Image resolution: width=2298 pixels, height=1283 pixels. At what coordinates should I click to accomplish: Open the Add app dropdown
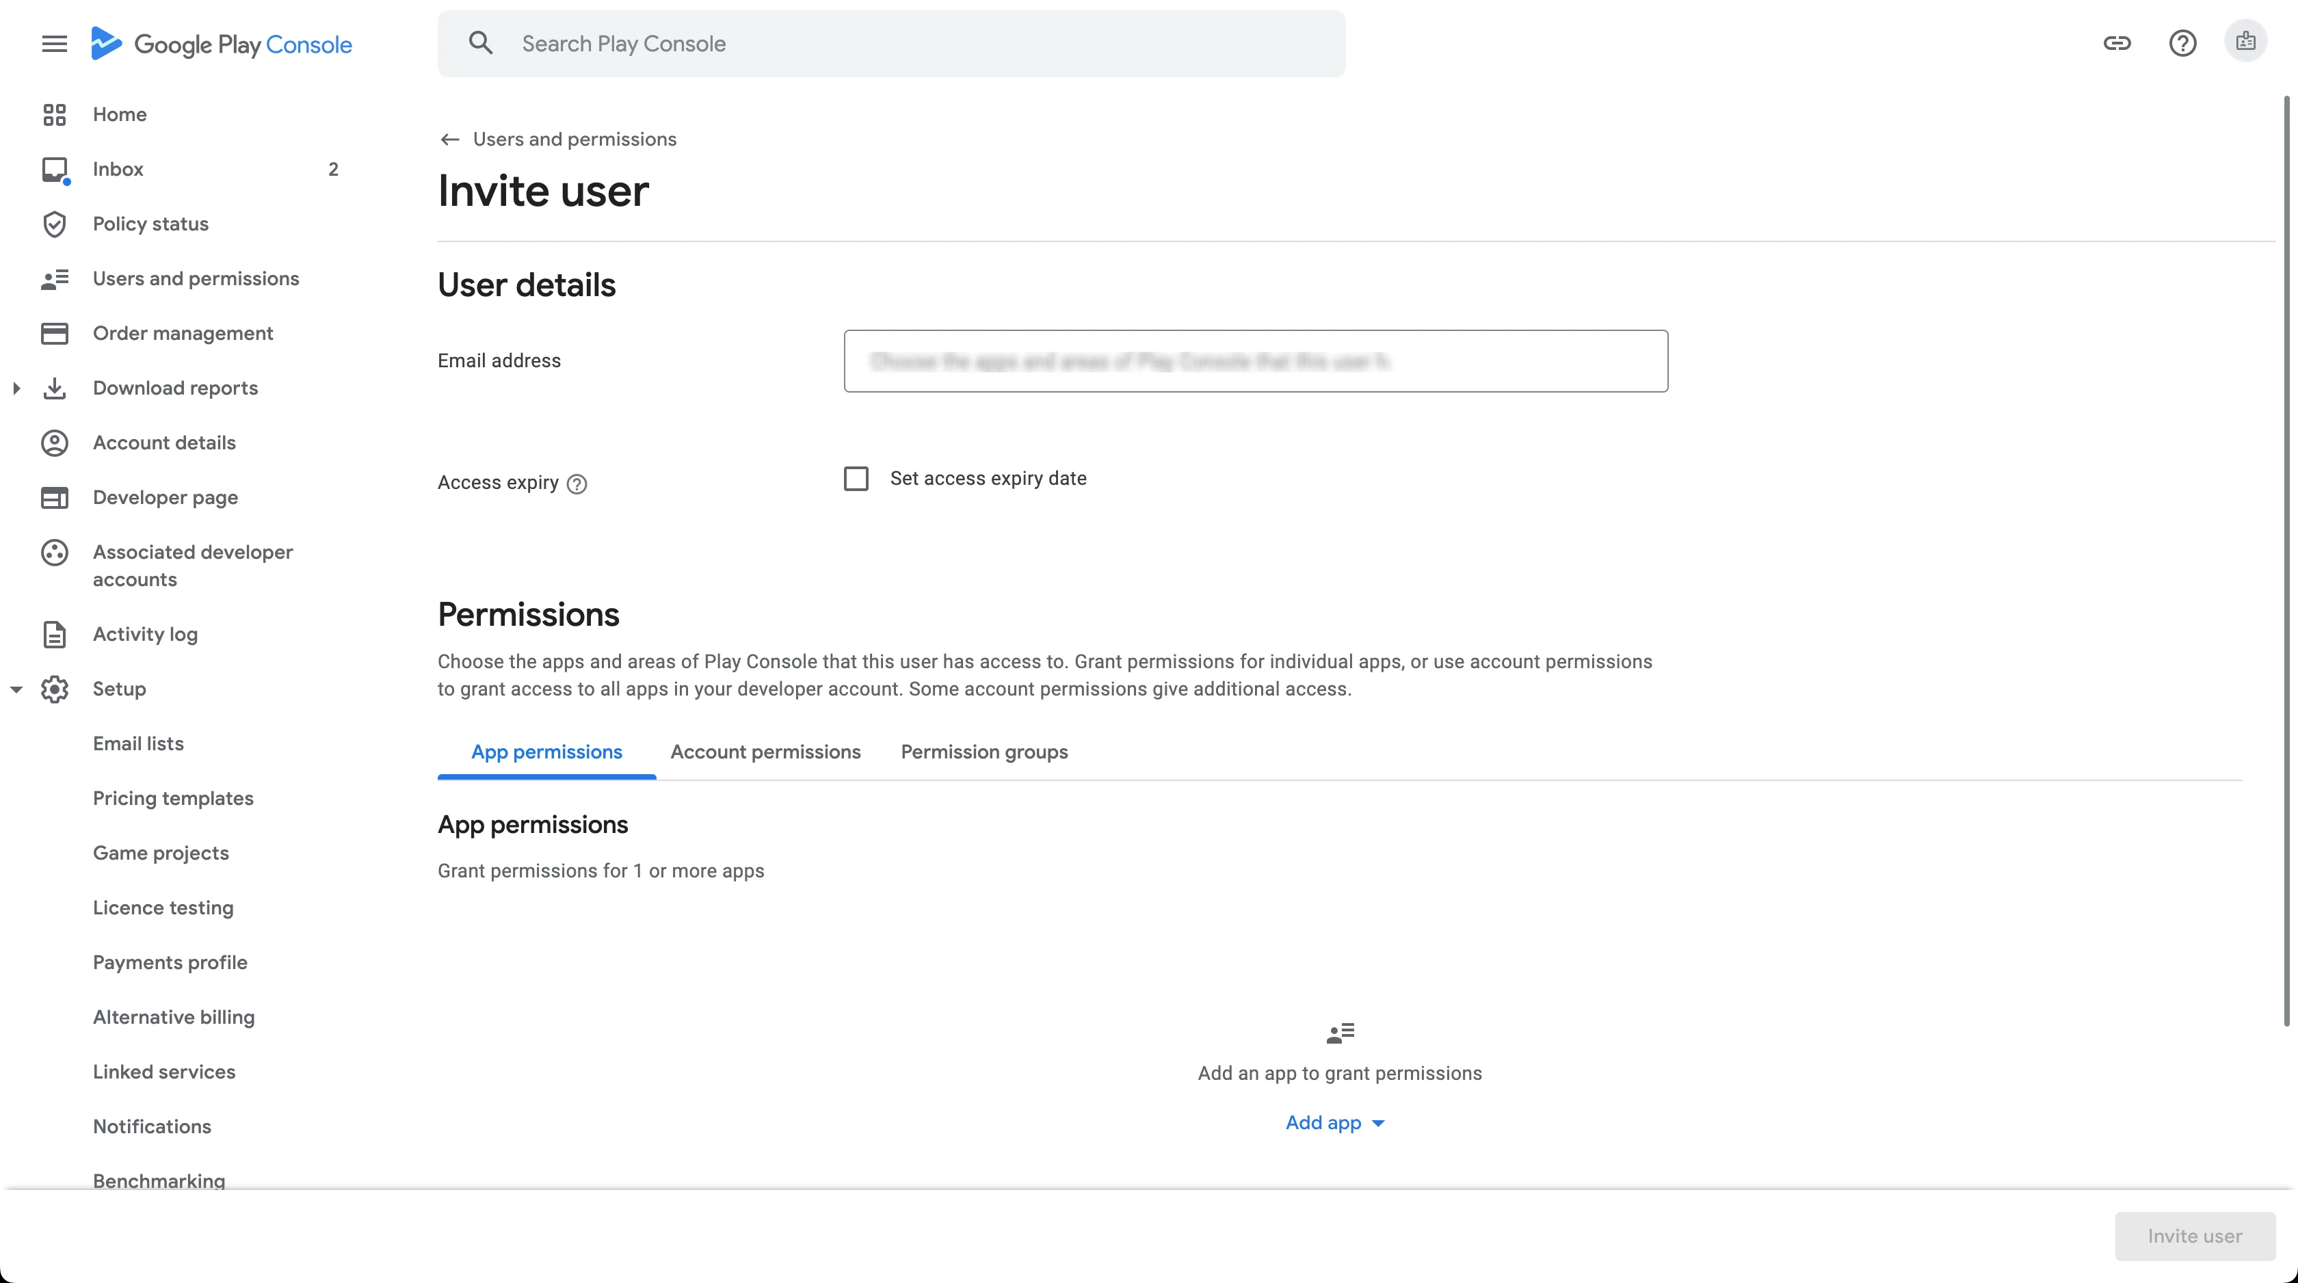pos(1334,1122)
